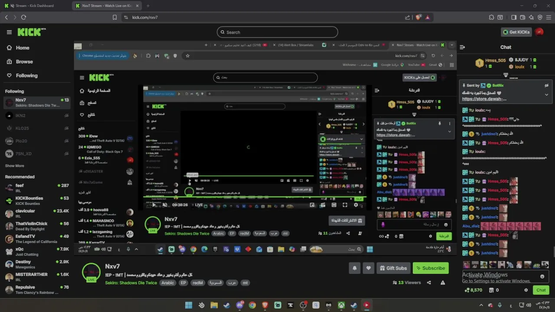Screen dimensions: 555x312
Task: Open Brave browser main menu
Action: click(x=548, y=17)
